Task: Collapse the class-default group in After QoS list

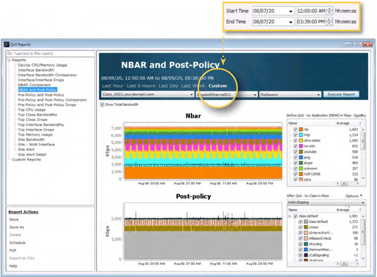Action: coord(290,216)
